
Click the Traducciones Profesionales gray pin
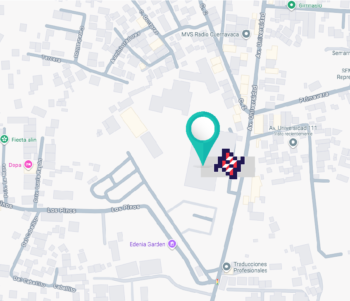tap(226, 267)
